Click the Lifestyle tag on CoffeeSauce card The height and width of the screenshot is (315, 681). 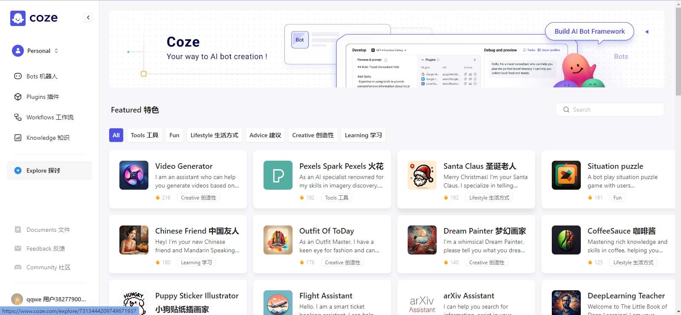click(633, 263)
